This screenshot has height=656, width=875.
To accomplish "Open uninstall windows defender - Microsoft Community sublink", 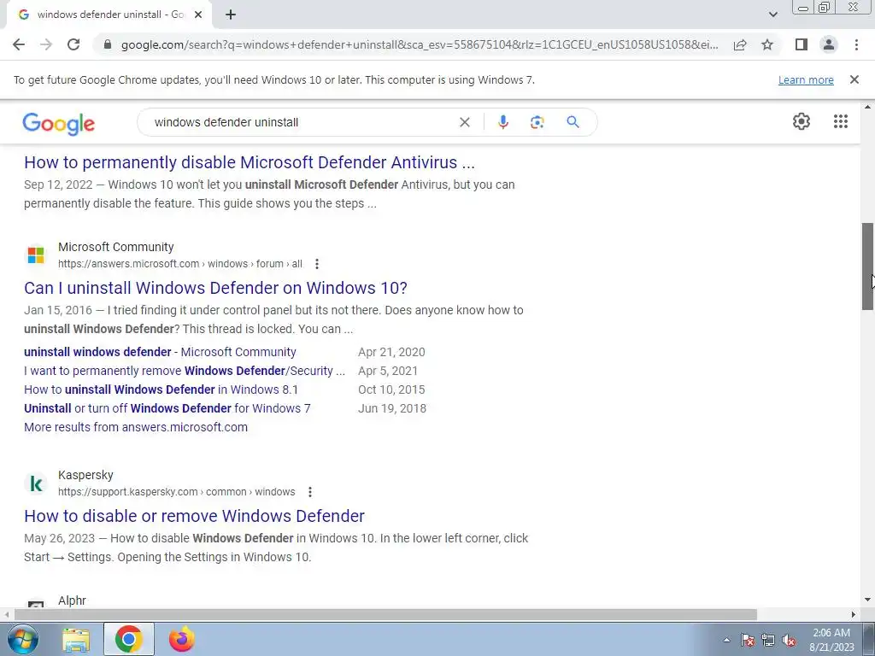I will (160, 352).
